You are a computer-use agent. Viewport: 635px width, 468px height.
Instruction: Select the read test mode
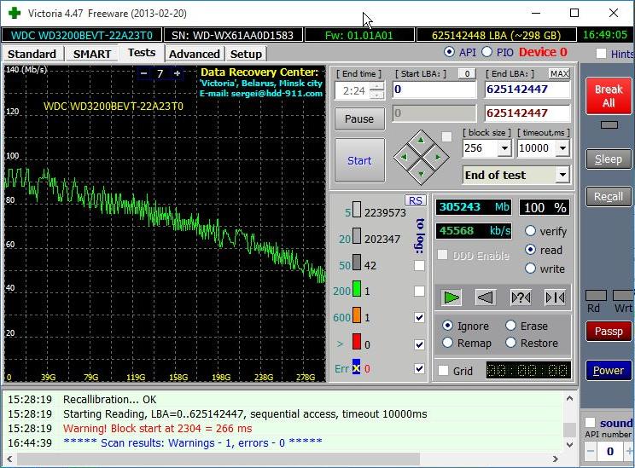coord(530,250)
